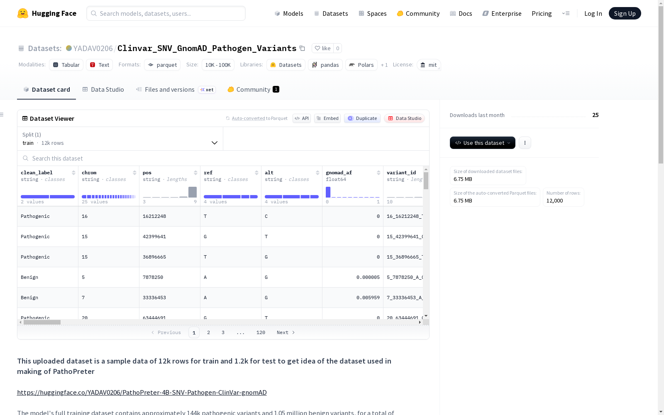This screenshot has width=664, height=415.
Task: Select the pandas library tag
Action: tap(325, 65)
